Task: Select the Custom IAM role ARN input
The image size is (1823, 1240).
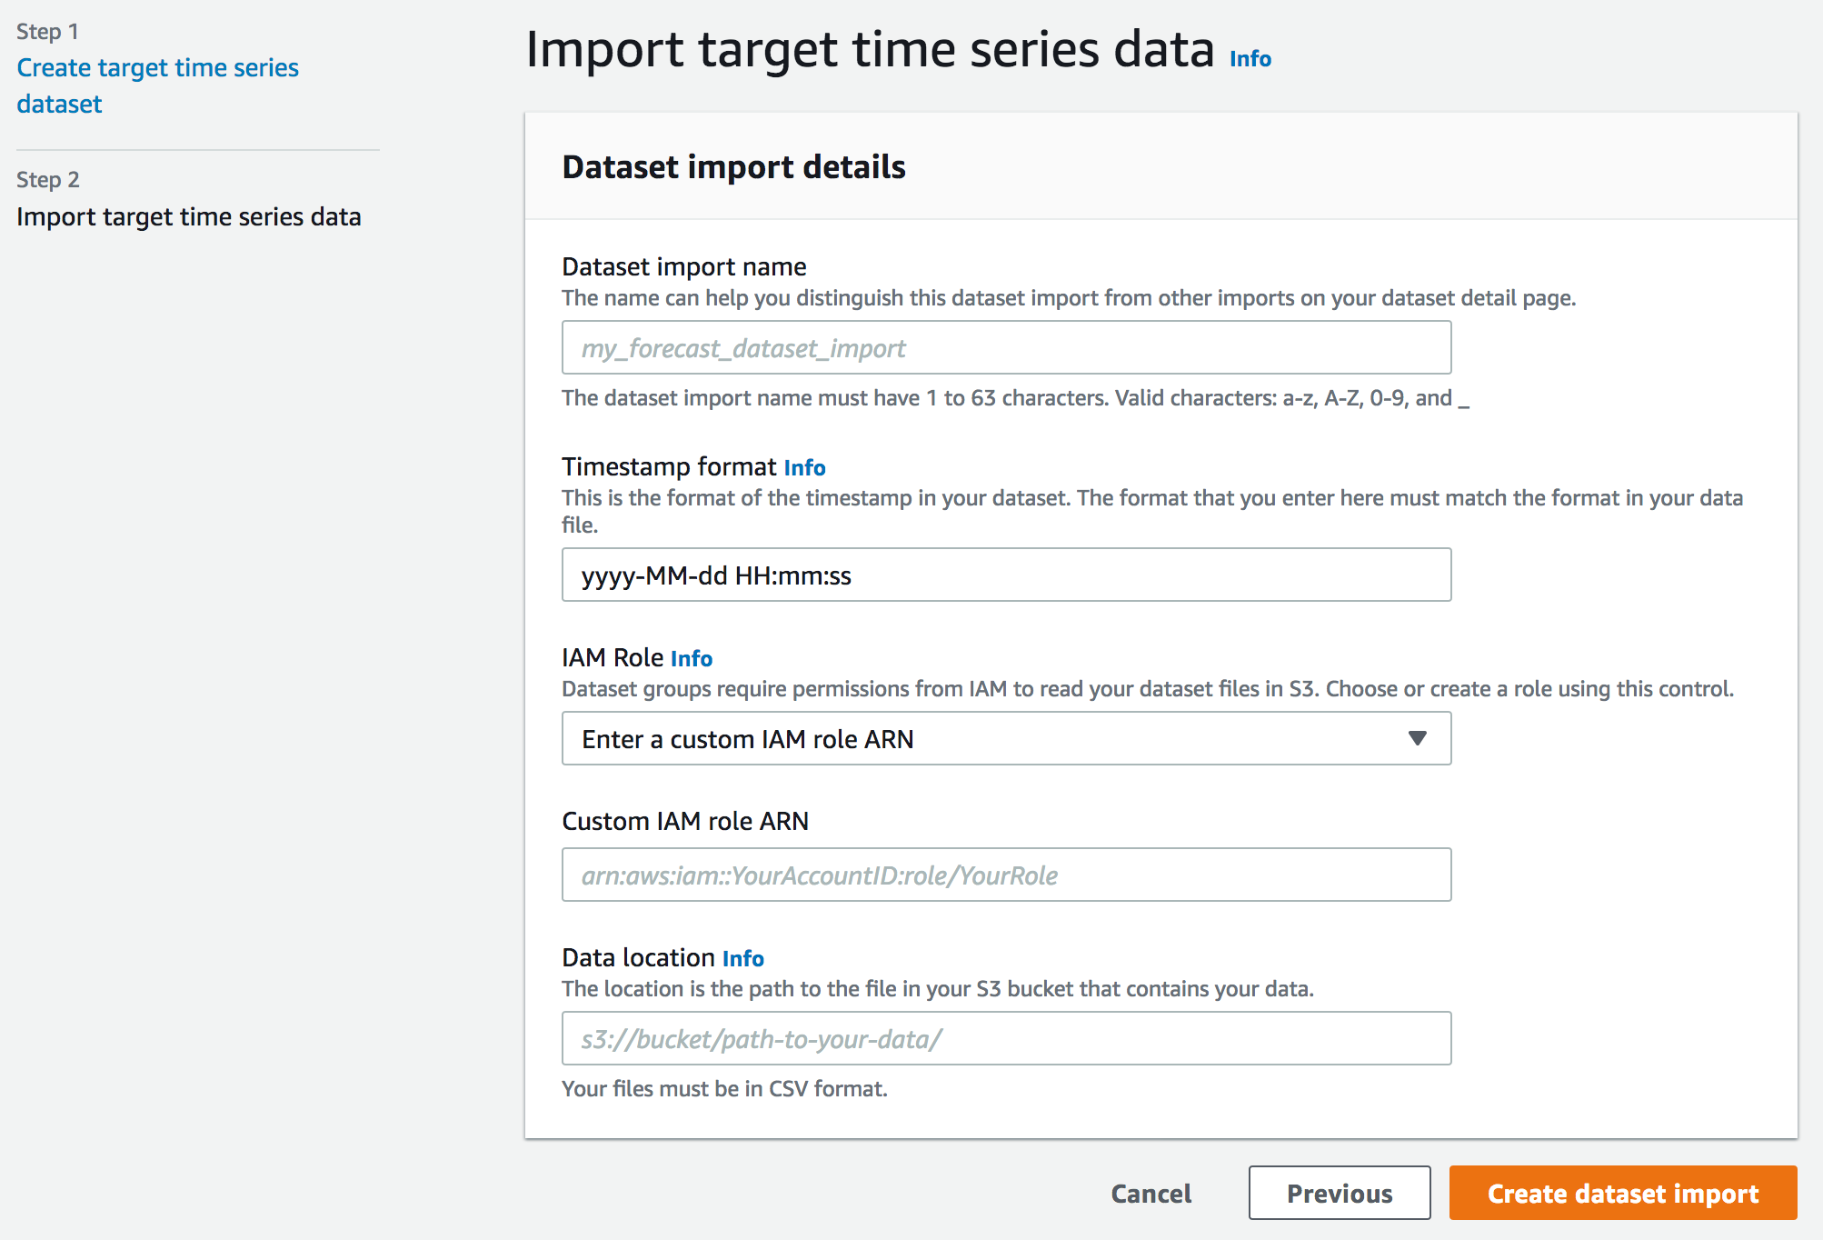Action: pos(1006,875)
